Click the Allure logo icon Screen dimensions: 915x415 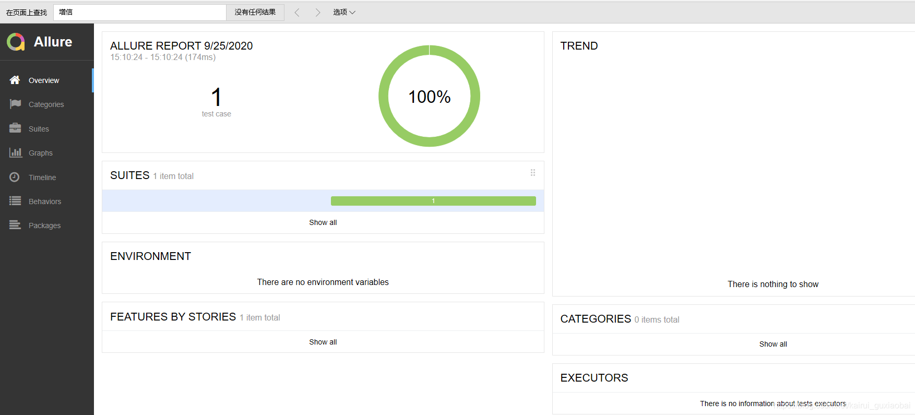tap(16, 42)
